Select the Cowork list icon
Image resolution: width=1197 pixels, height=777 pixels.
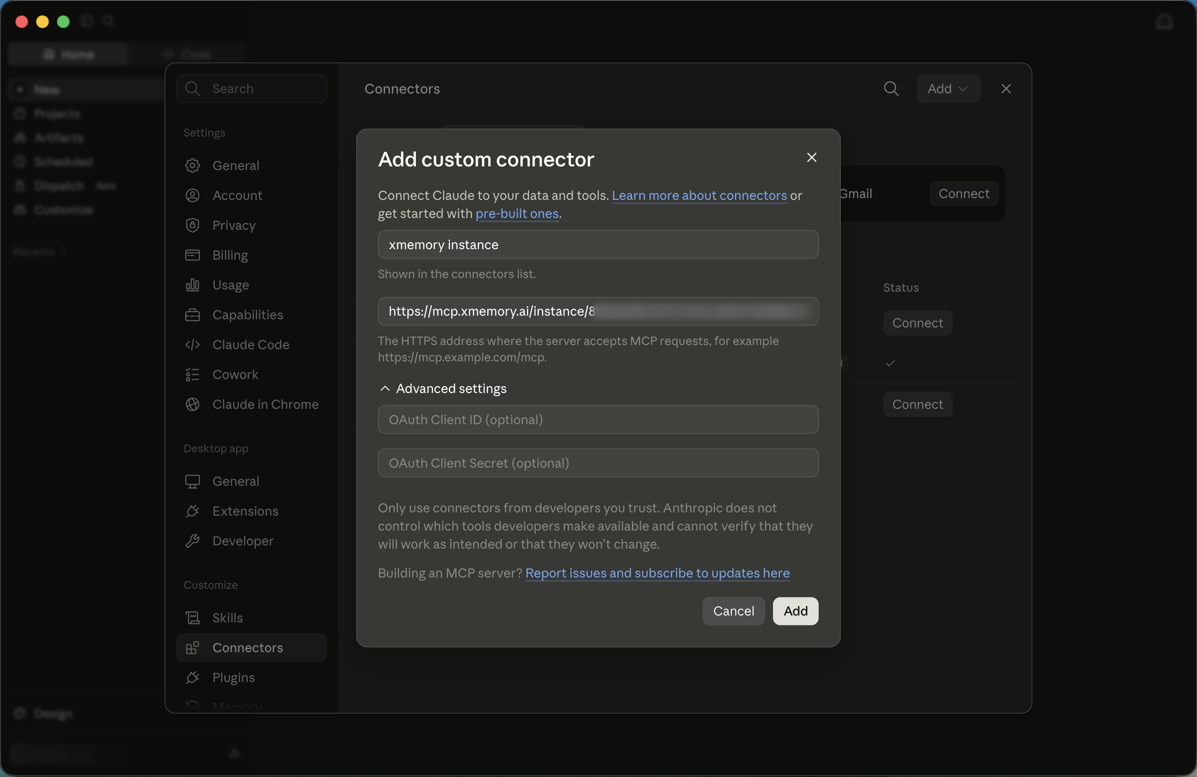(192, 374)
